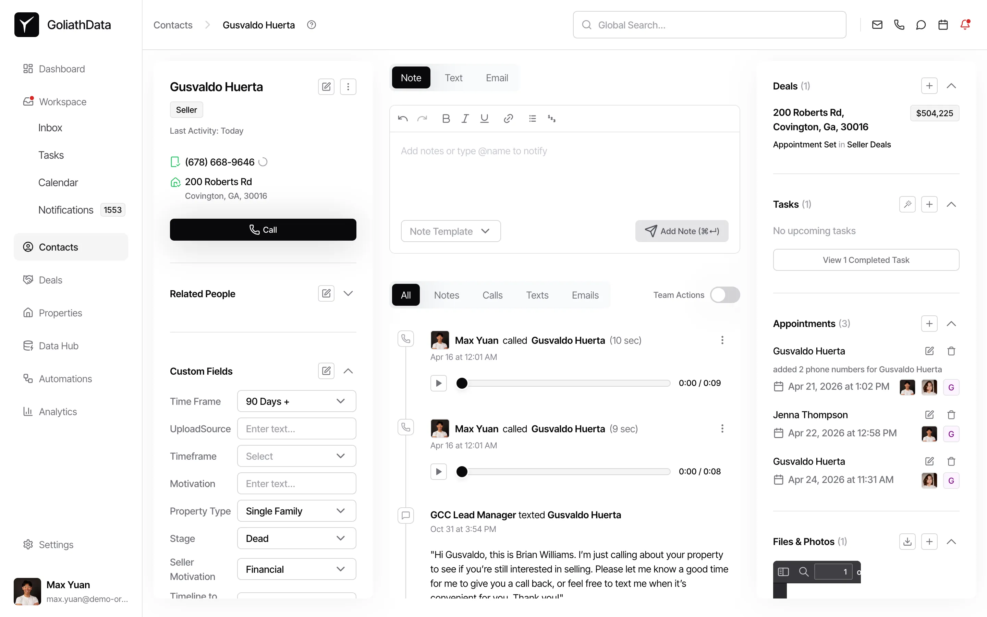Add a new appointment with the plus icon
This screenshot has height=617, width=987.
929,324
